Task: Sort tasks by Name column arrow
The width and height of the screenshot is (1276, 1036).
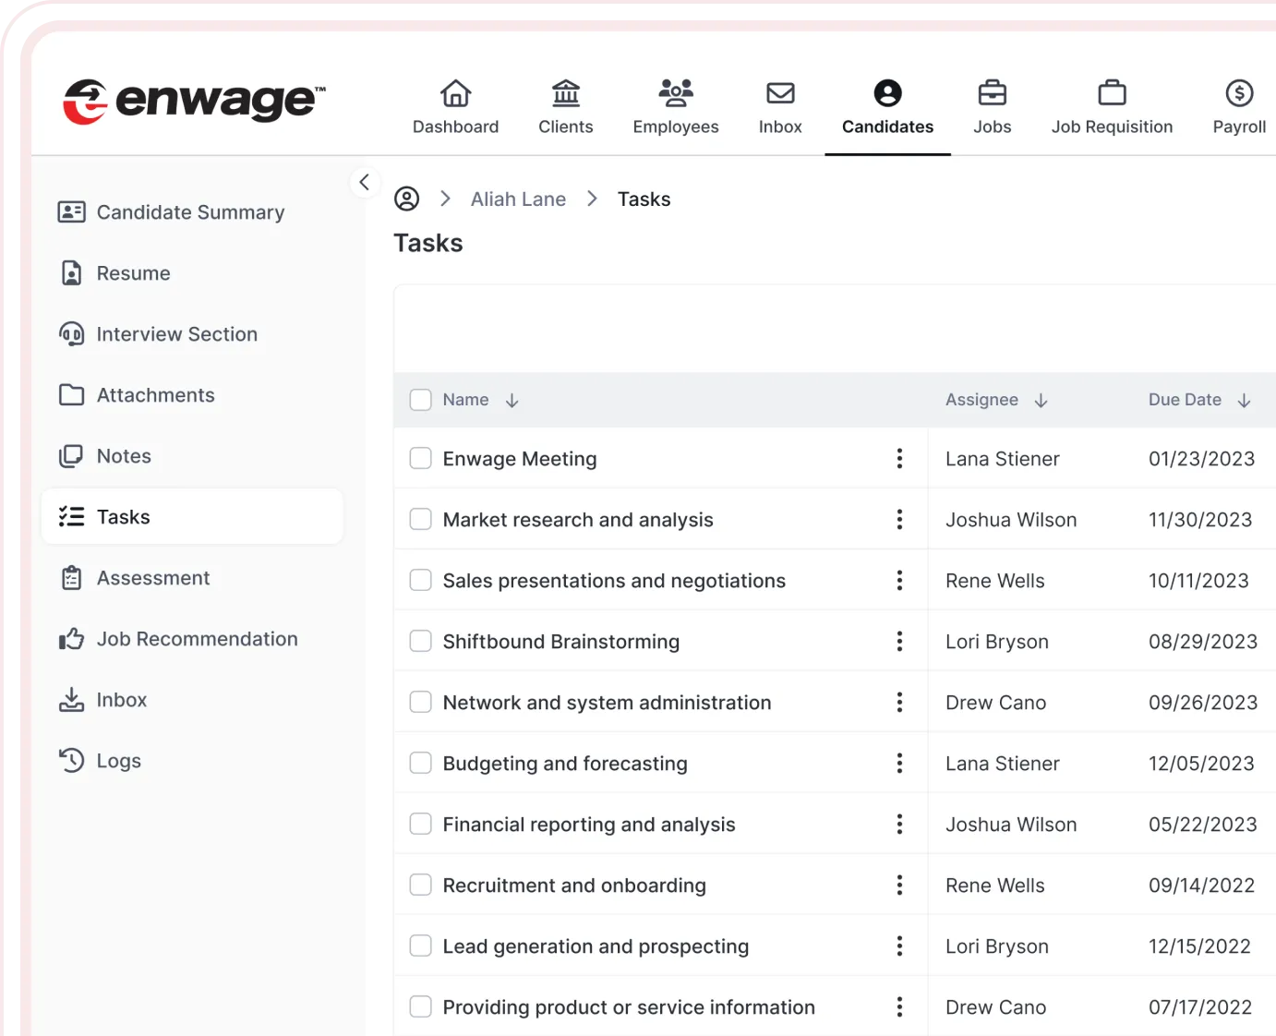Action: [x=512, y=401]
